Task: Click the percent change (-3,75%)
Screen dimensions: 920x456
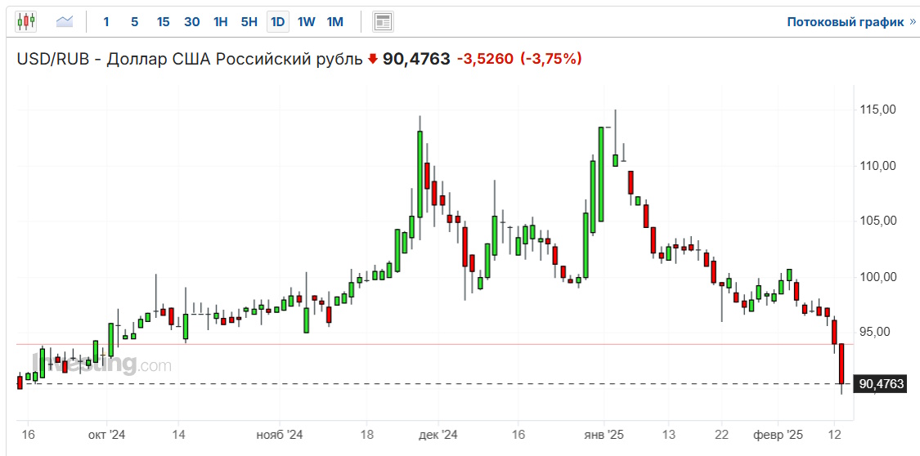Action: (551, 59)
